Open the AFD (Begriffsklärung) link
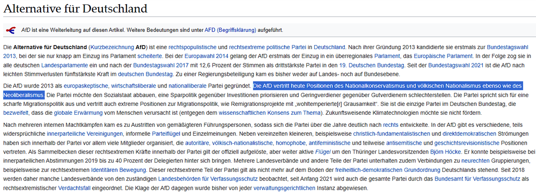Screen dimensions: 536x192 pos(230,30)
